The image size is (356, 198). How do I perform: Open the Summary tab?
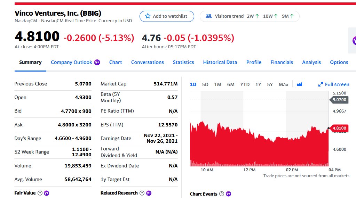point(30,62)
